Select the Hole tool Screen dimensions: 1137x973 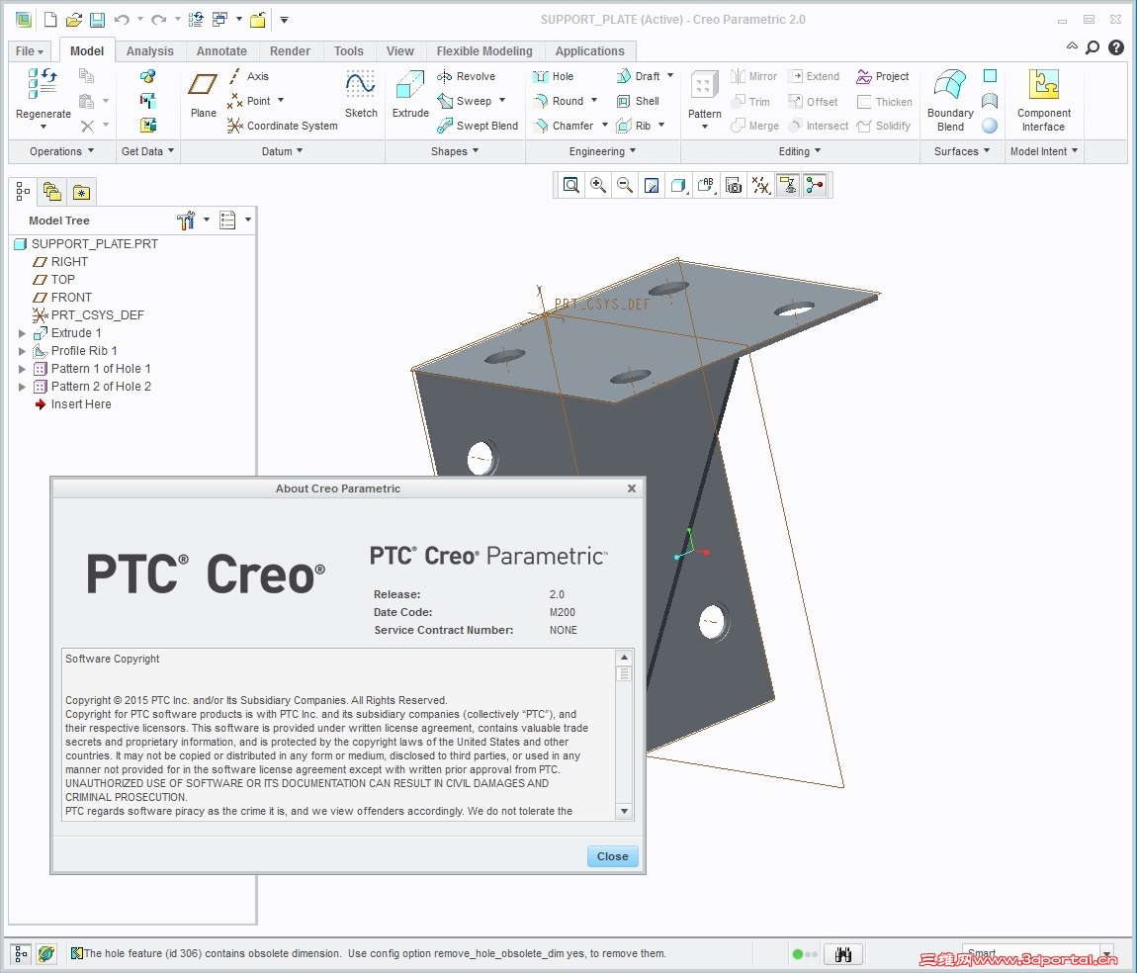(553, 76)
